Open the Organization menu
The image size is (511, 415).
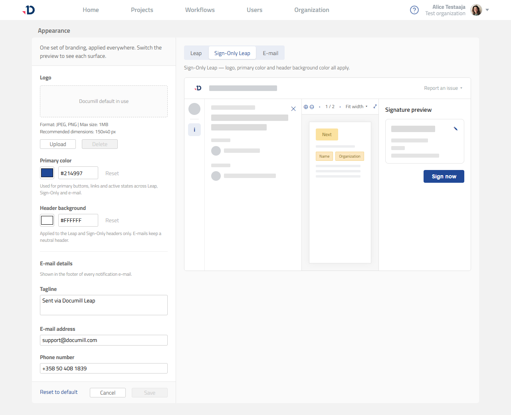click(311, 10)
